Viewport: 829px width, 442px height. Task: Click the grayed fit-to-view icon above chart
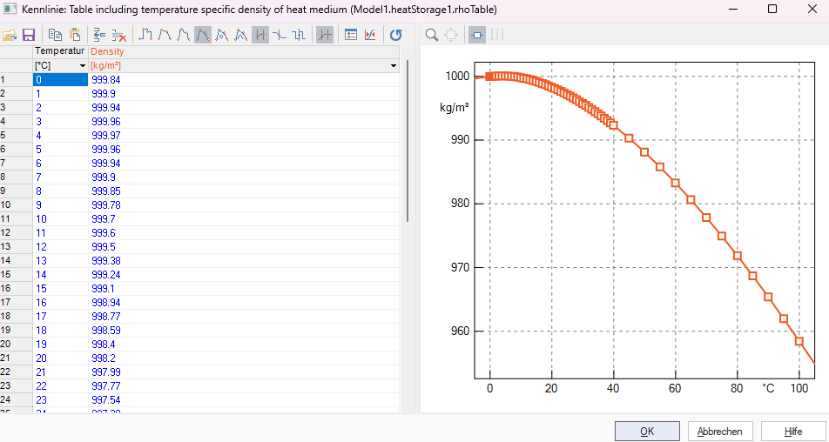point(451,35)
